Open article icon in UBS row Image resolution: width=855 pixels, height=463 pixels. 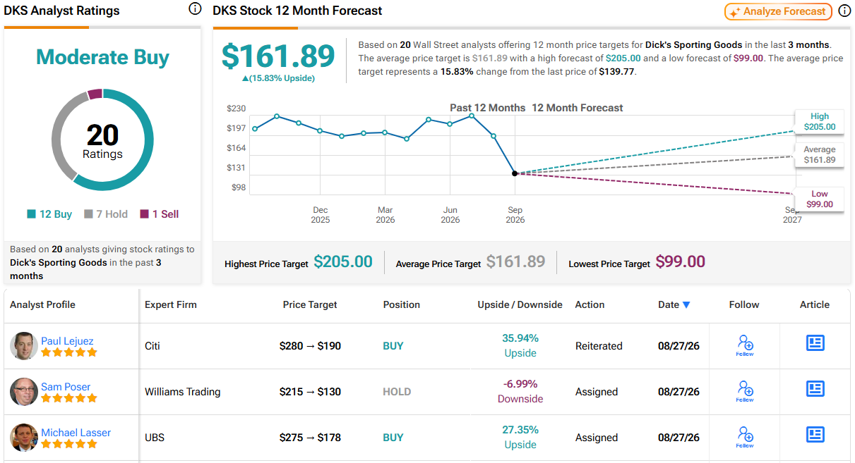point(815,435)
